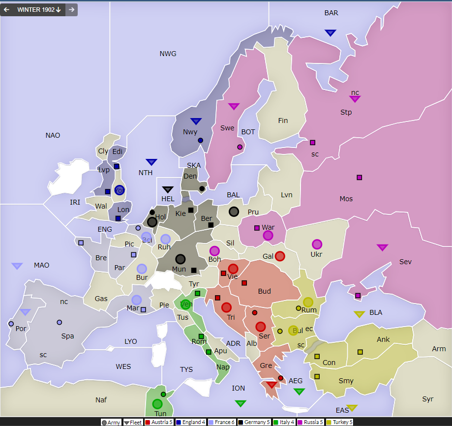Select the Italian army in Venice
The width and height of the screenshot is (452, 426).
coord(186,304)
